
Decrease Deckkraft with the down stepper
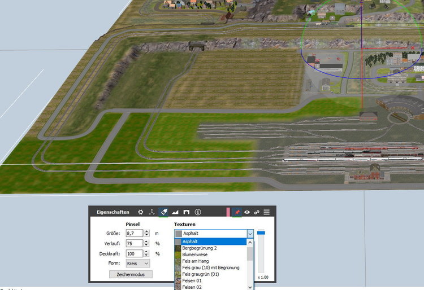[146, 256]
